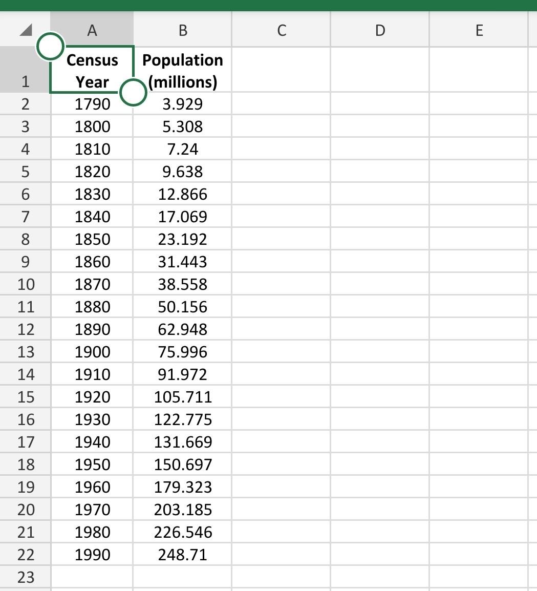Click cell containing 91.972
The image size is (537, 591).
coord(182,374)
